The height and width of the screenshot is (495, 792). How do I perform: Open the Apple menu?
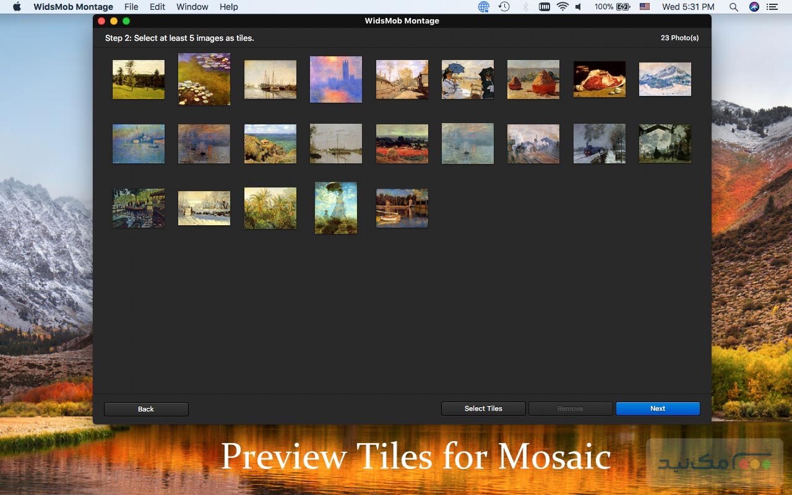click(17, 7)
